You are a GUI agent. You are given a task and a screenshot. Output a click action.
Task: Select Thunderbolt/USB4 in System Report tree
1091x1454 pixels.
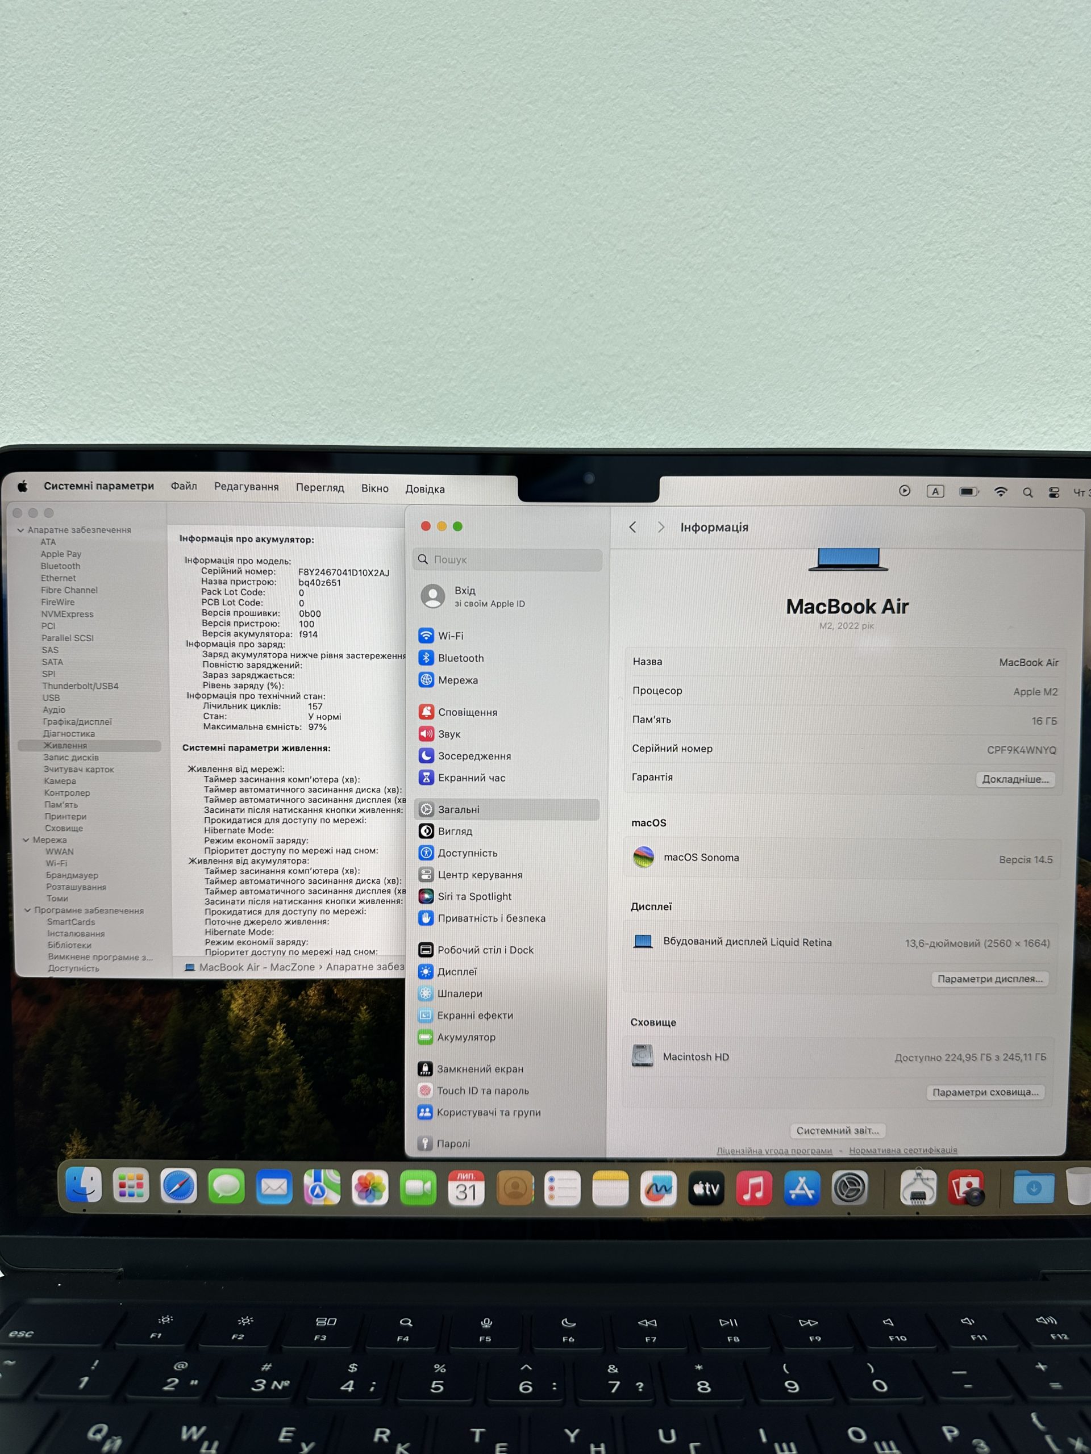tap(80, 686)
